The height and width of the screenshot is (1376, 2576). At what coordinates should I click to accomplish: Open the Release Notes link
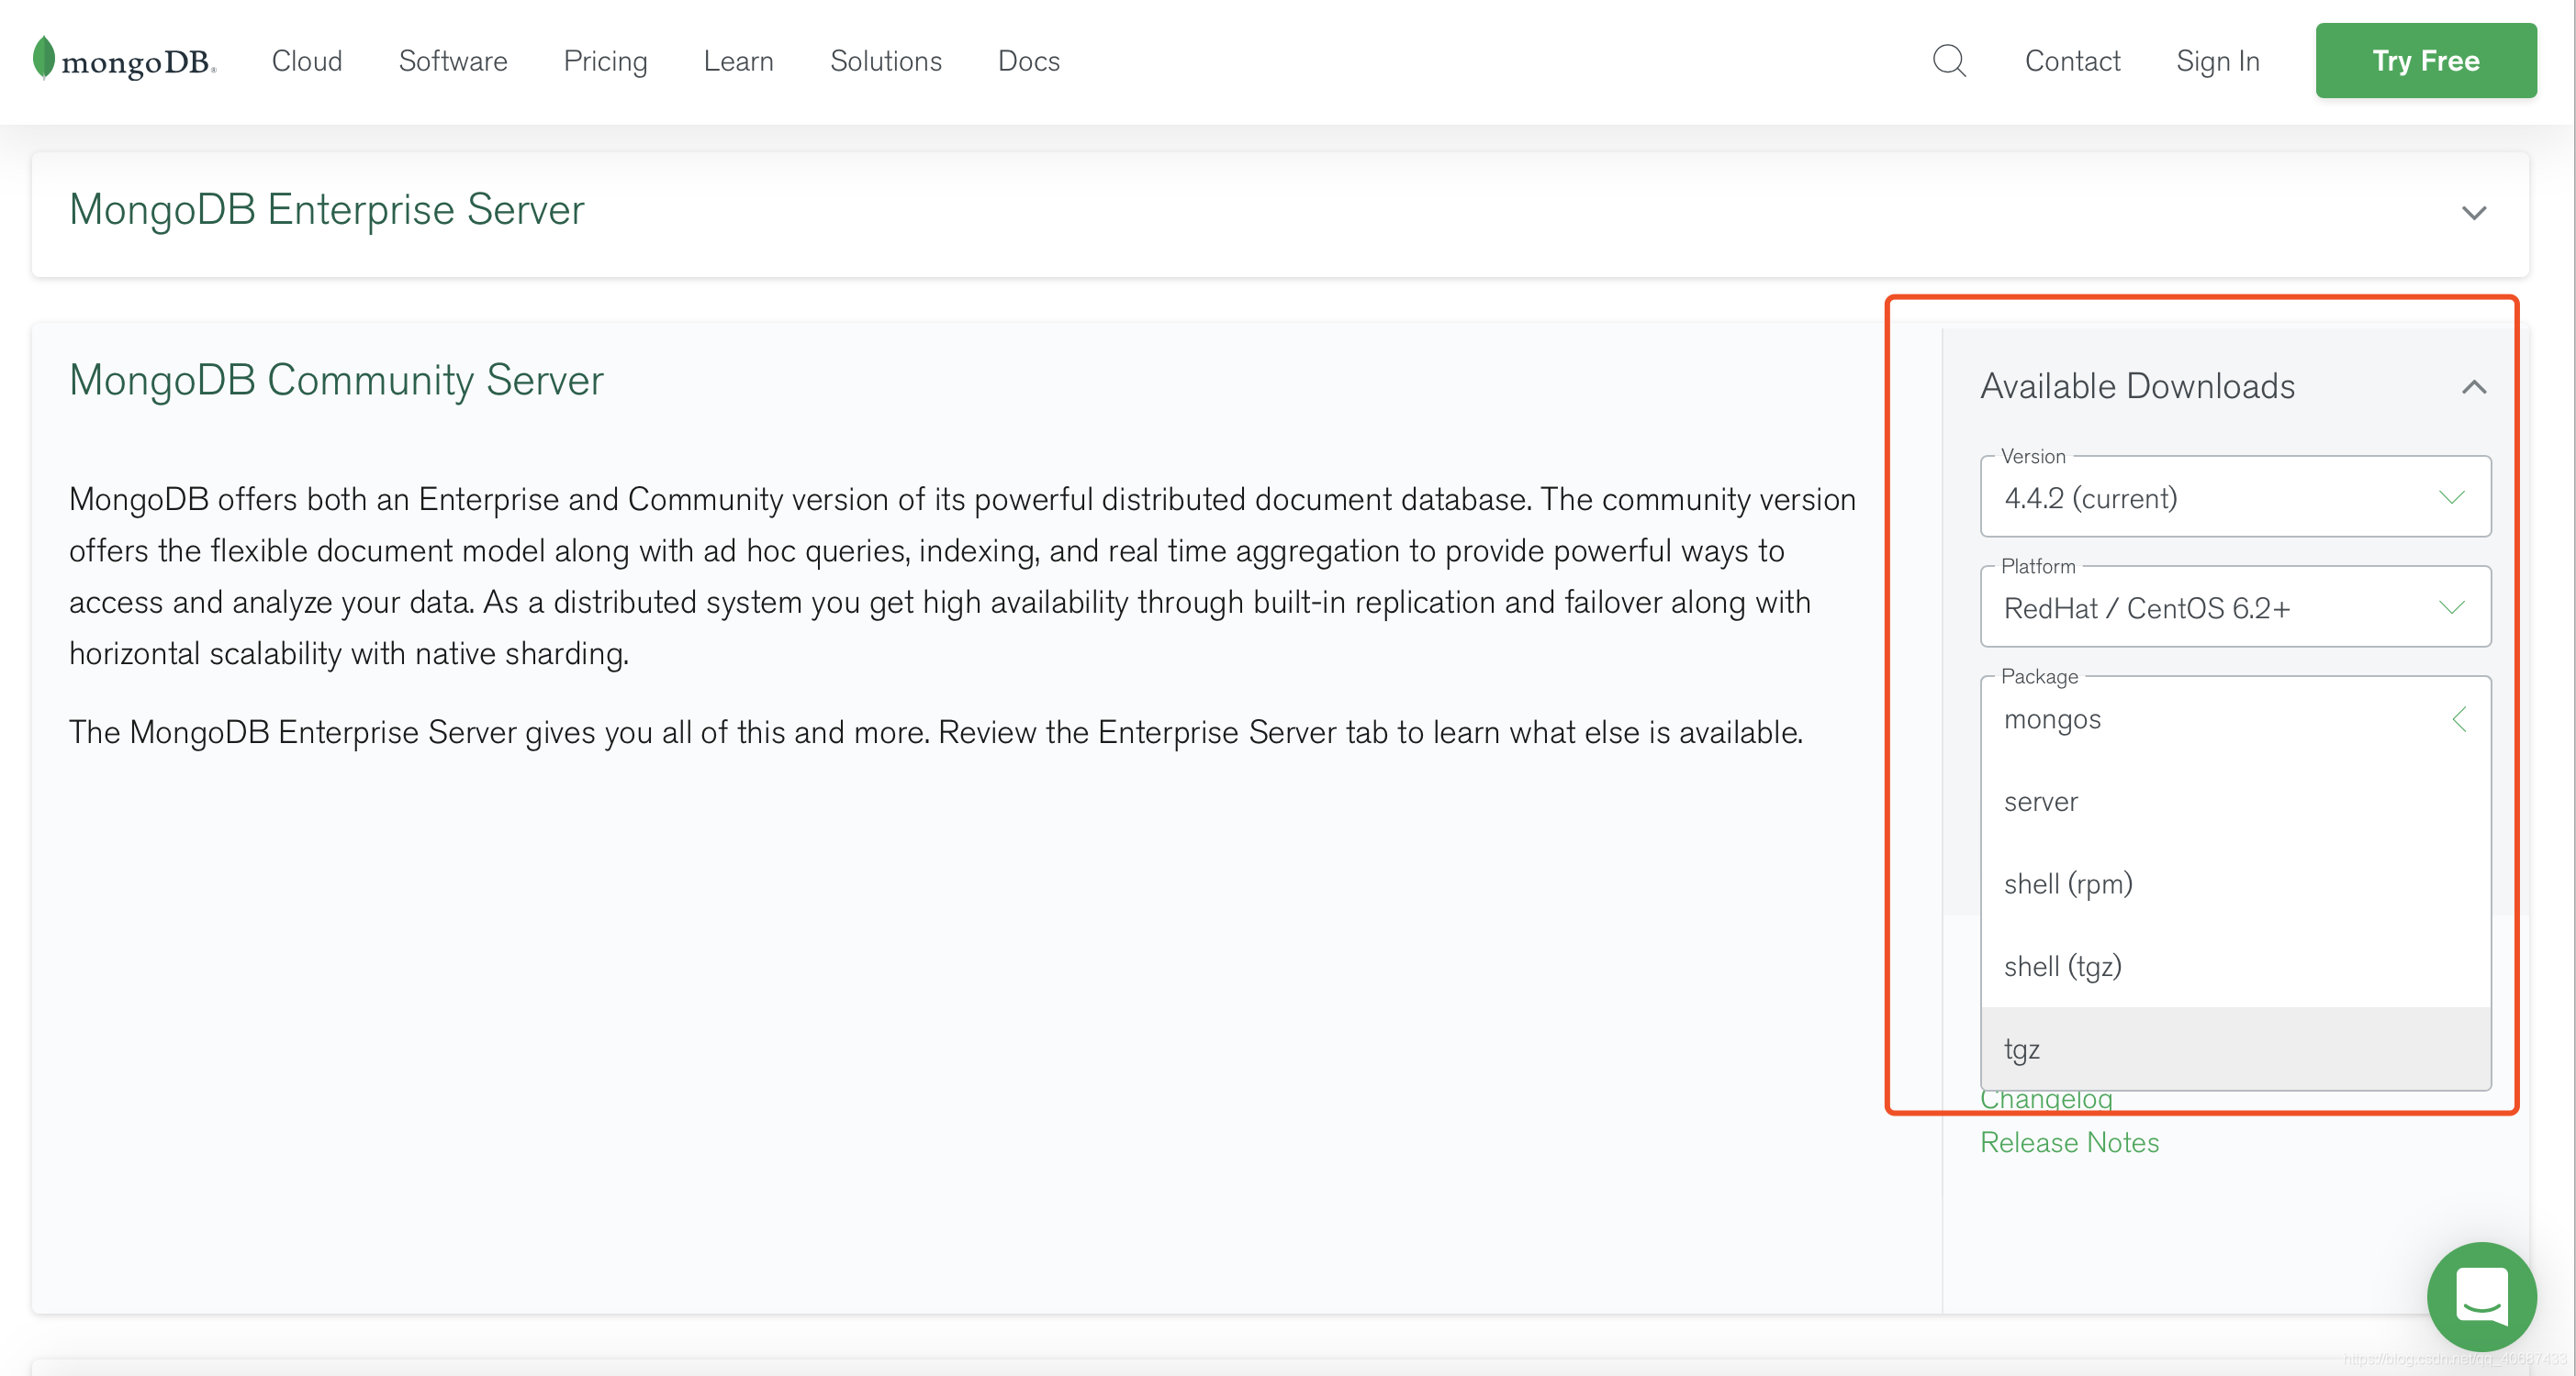click(2070, 1142)
